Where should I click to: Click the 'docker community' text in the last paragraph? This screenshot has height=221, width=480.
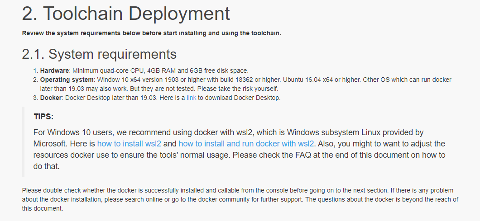tap(230, 199)
